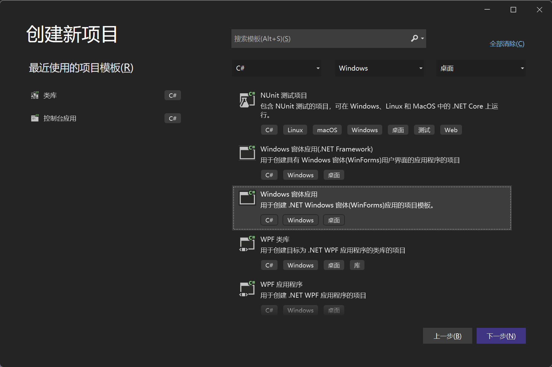Expand the Windows platform filter dropdown
552x367 pixels.
[379, 68]
